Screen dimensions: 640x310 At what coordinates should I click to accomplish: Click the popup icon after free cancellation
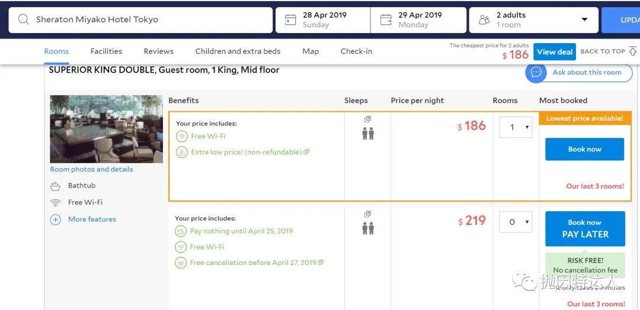click(321, 263)
